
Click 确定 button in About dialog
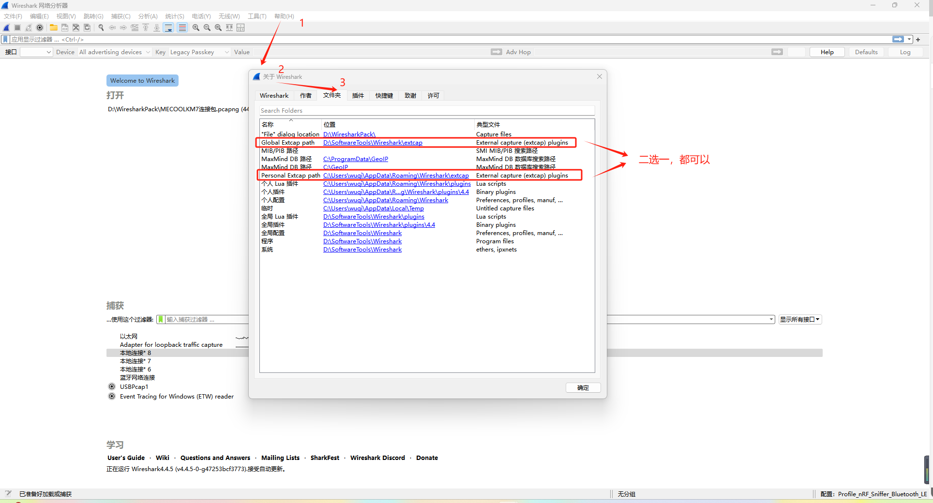pyautogui.click(x=583, y=388)
